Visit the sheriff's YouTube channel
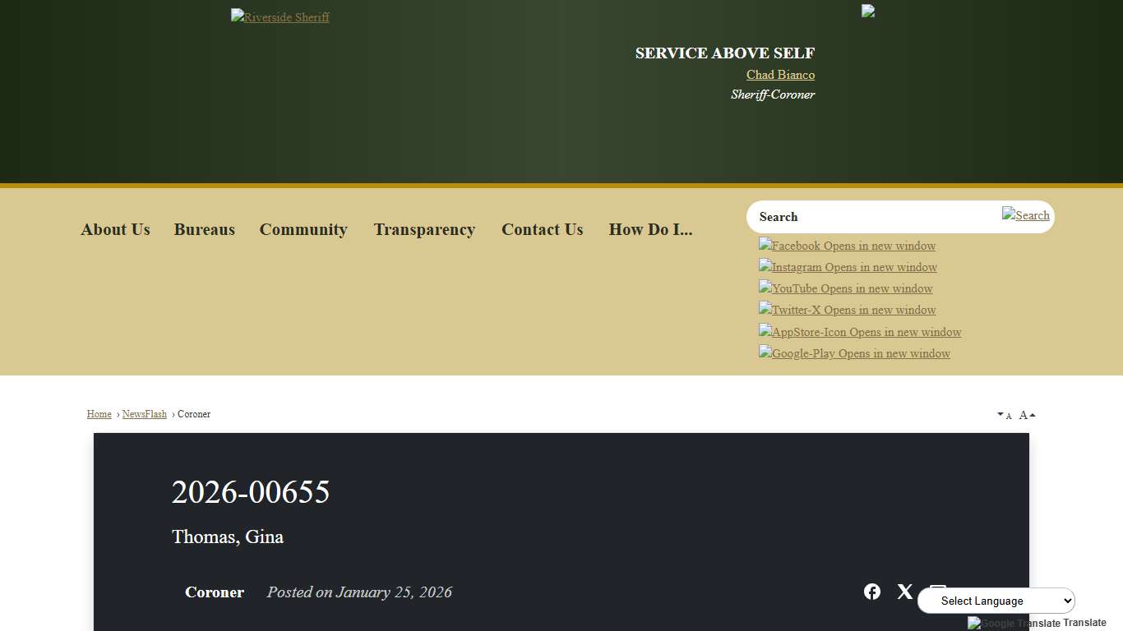 (x=845, y=288)
